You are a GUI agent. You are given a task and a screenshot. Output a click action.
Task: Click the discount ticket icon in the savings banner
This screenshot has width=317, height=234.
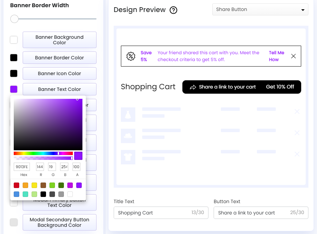point(131,56)
